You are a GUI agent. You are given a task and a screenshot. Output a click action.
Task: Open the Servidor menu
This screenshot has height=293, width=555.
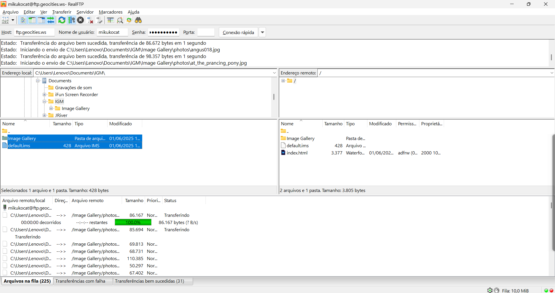tap(85, 12)
